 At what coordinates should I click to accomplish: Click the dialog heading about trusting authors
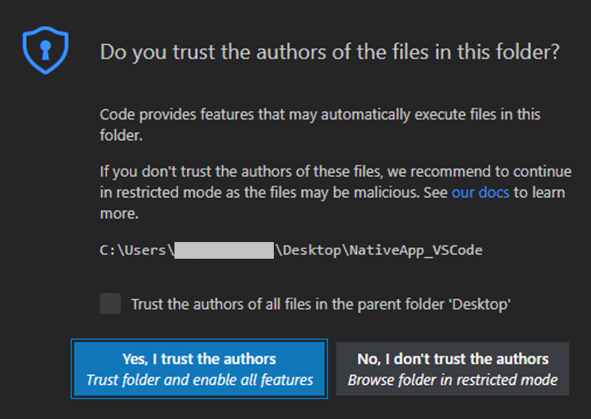[329, 52]
